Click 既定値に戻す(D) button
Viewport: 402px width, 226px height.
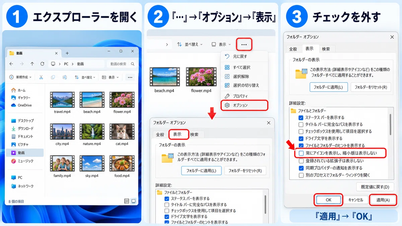pyautogui.click(x=375, y=187)
